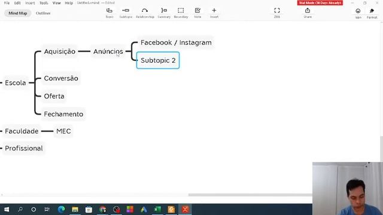Screen dimensions: 383x215
Task: Attach a Note to topic
Action: (197, 13)
